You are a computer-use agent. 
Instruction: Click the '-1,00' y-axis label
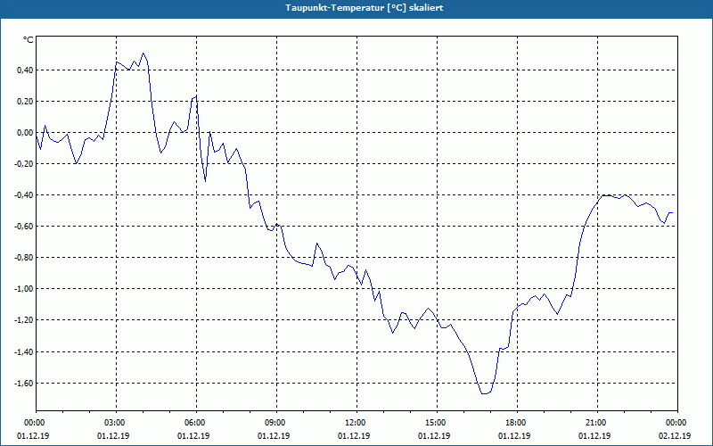(24, 289)
